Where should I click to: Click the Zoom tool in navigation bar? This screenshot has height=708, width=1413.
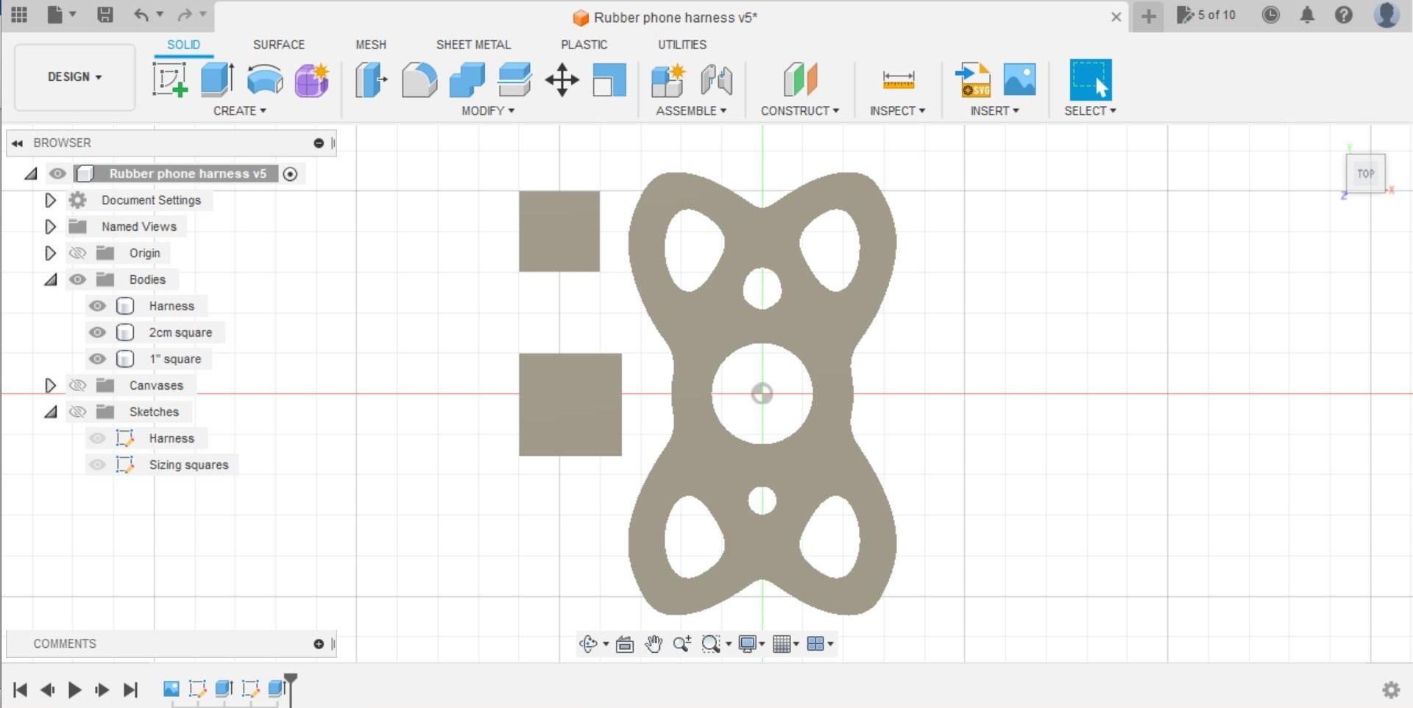pos(681,644)
